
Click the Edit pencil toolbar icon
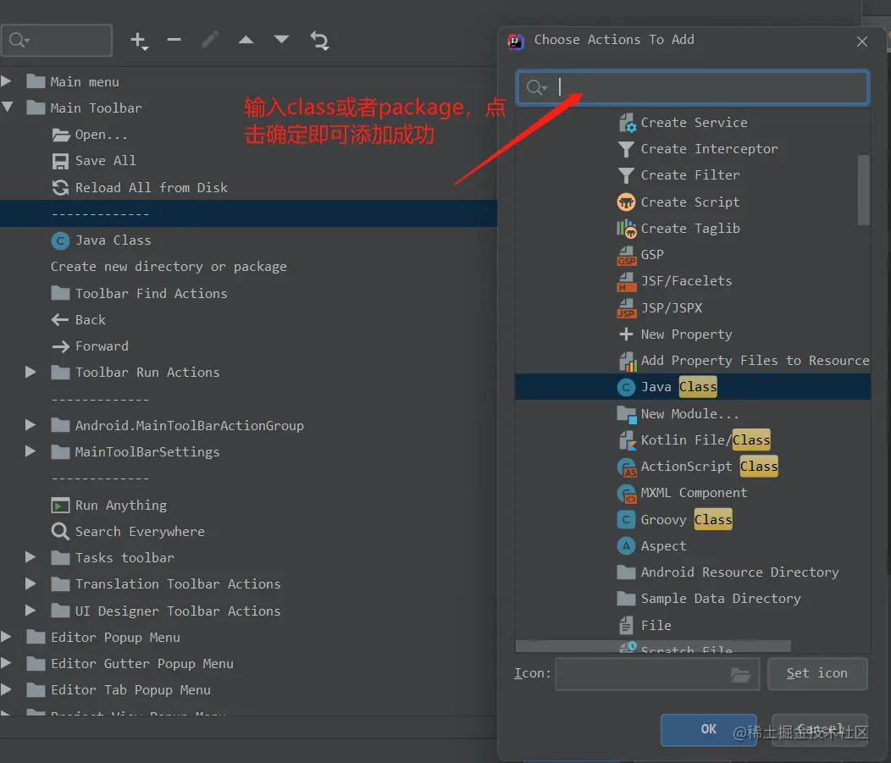pos(210,40)
